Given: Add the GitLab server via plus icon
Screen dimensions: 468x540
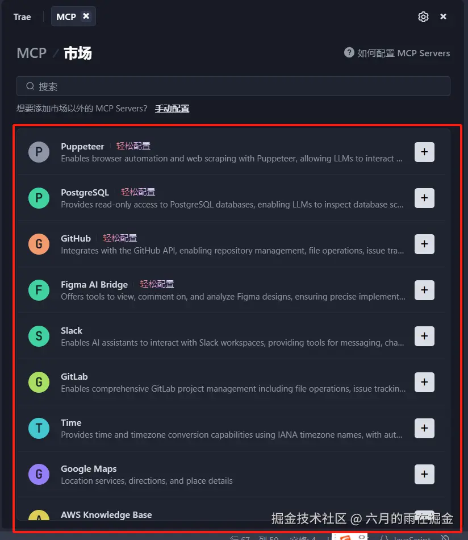Looking at the screenshot, I should (x=424, y=382).
